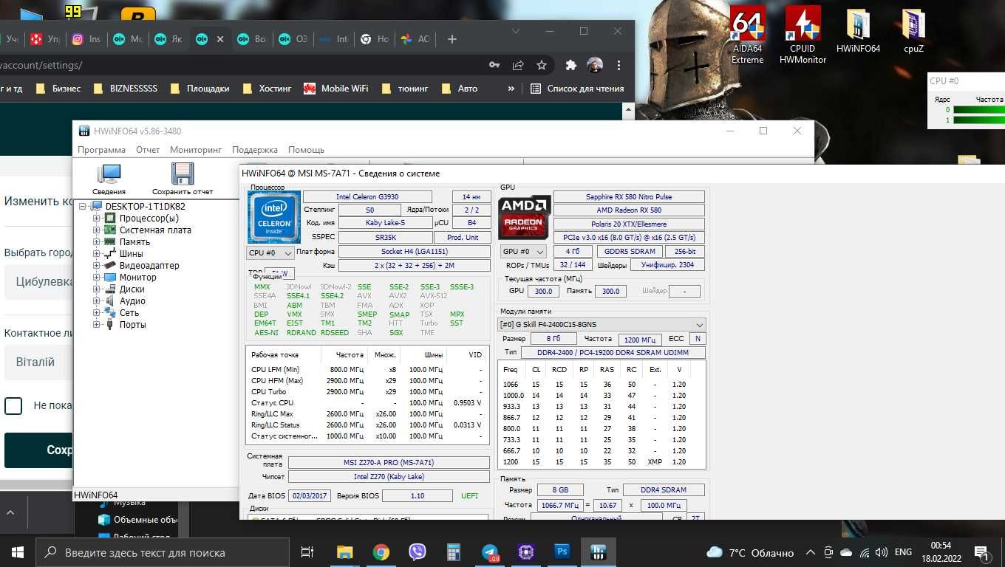This screenshot has width=1005, height=567.
Task: Launch CPUID HWMonitor desktop shortcut
Action: pos(803,34)
